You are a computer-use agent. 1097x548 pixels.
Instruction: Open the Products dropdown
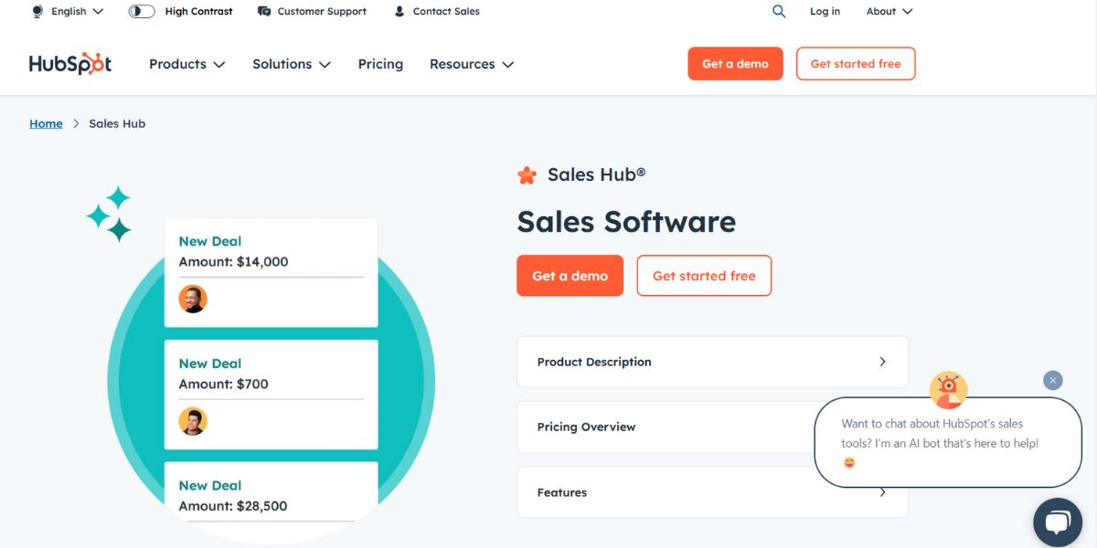click(x=186, y=64)
